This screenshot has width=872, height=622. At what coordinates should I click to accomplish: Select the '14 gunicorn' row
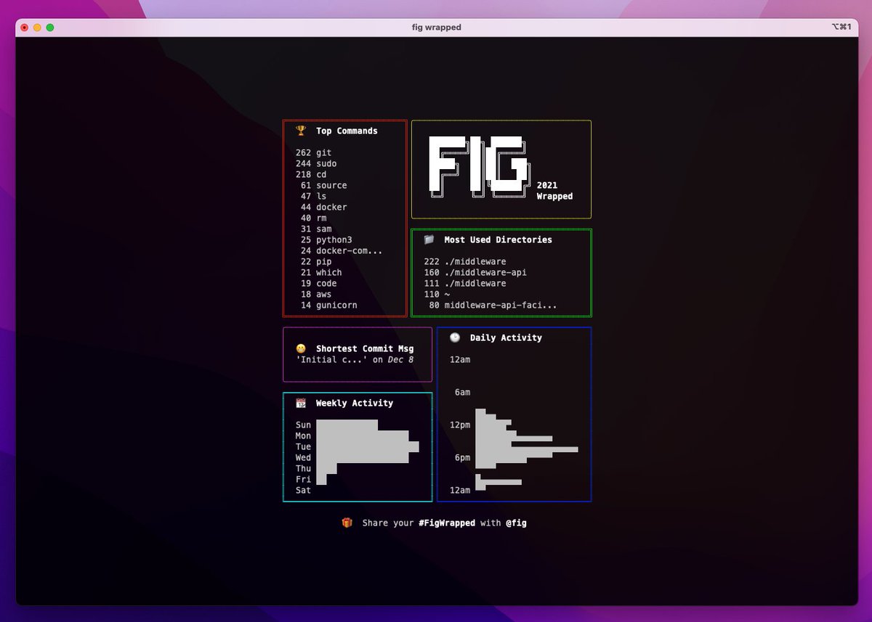coord(329,305)
